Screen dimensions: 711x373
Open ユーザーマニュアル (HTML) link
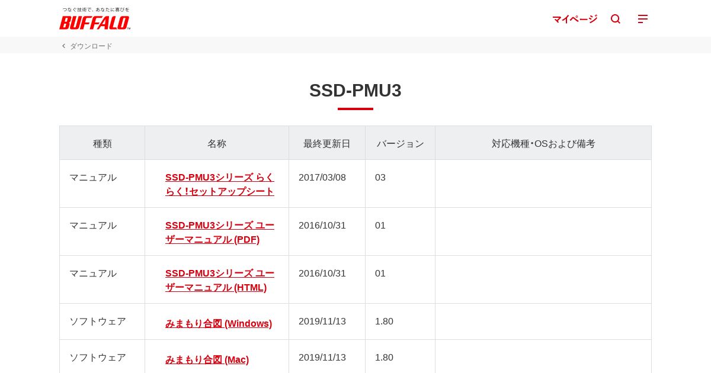pos(219,280)
